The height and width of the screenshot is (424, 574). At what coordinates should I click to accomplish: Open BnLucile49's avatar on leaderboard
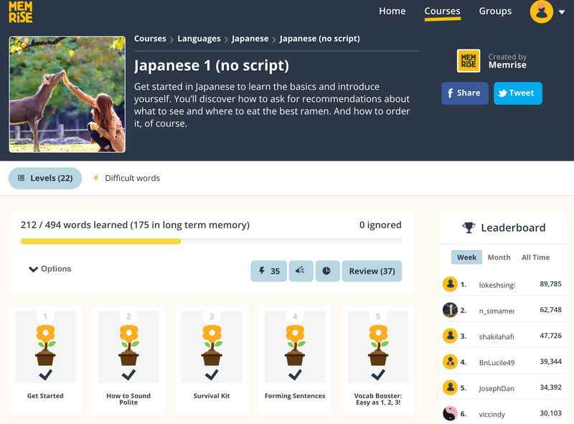click(451, 362)
